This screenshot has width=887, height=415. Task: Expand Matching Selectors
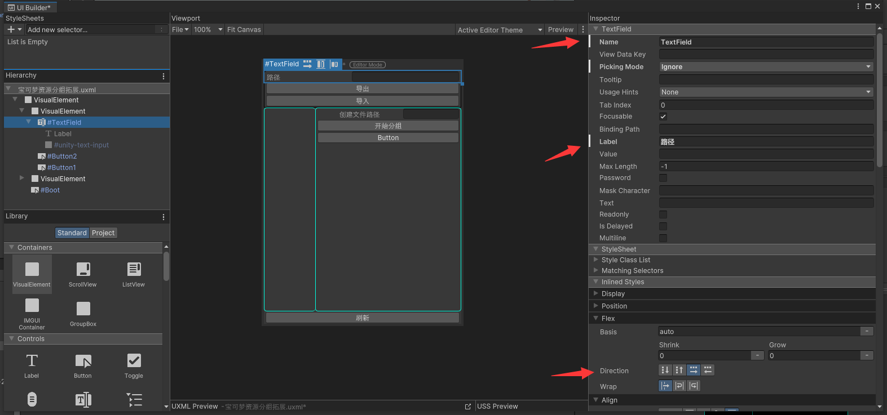click(596, 270)
